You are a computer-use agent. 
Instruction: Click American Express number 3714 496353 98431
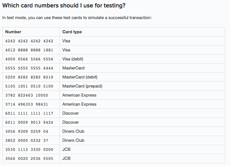click(x=27, y=104)
